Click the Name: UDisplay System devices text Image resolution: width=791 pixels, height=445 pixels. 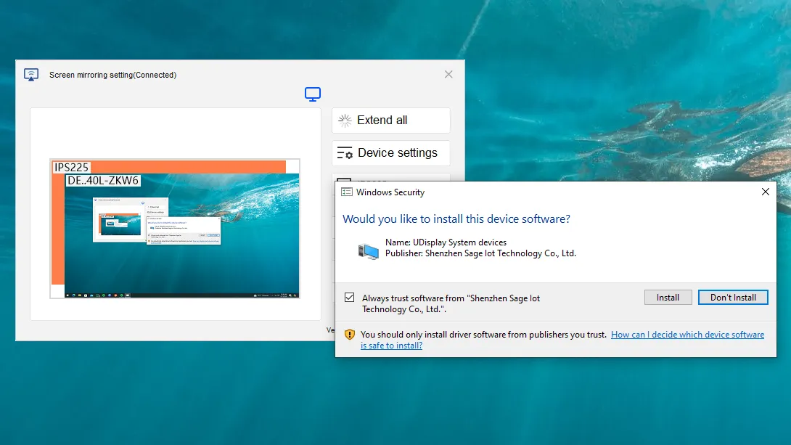pyautogui.click(x=446, y=242)
